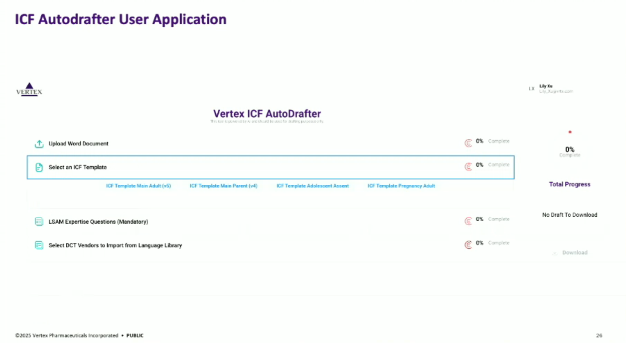
Task: Click the progress spinner icon on LSAM Expertise row
Action: click(x=468, y=221)
